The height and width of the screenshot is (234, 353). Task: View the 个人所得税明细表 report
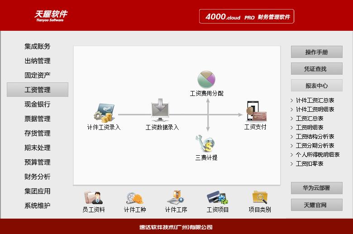pos(317,155)
